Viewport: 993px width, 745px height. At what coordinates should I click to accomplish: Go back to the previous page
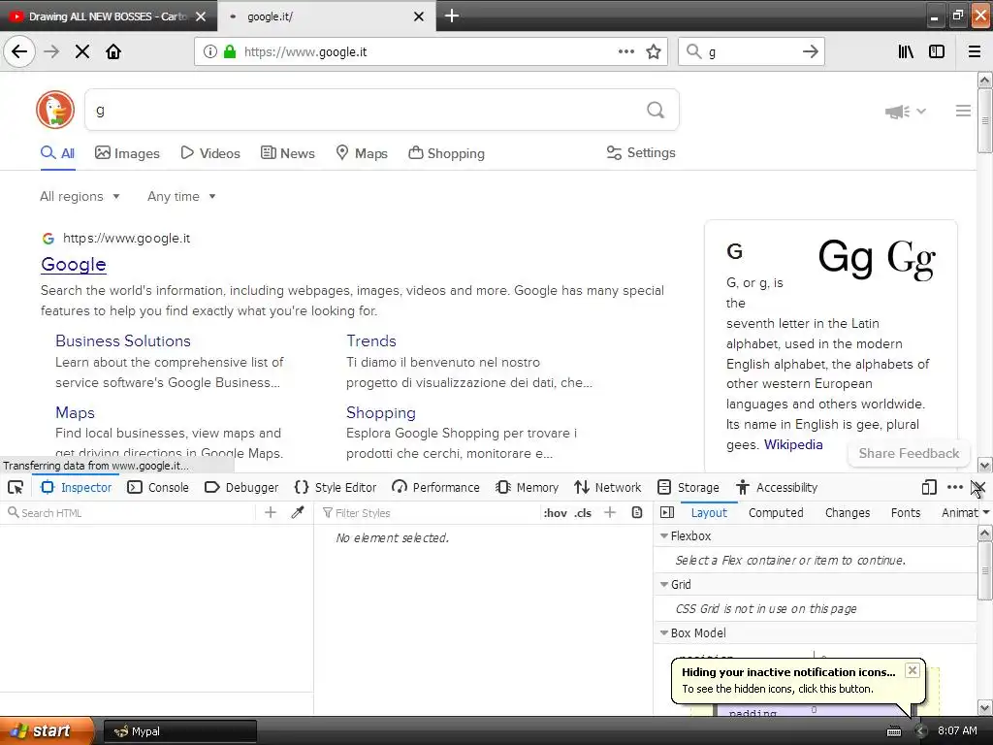19,51
